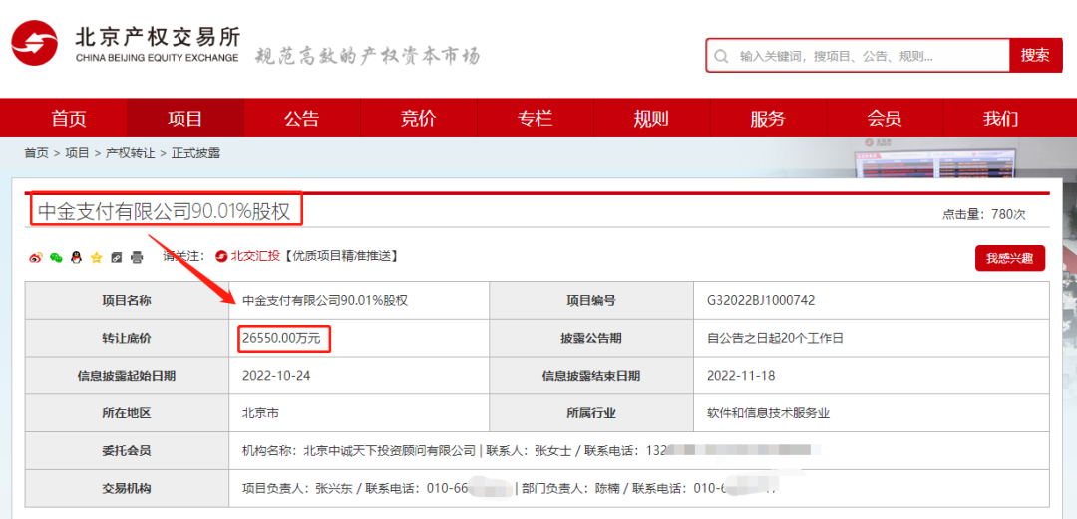The width and height of the screenshot is (1077, 519).
Task: Click the keyword search input field
Action: point(858,55)
